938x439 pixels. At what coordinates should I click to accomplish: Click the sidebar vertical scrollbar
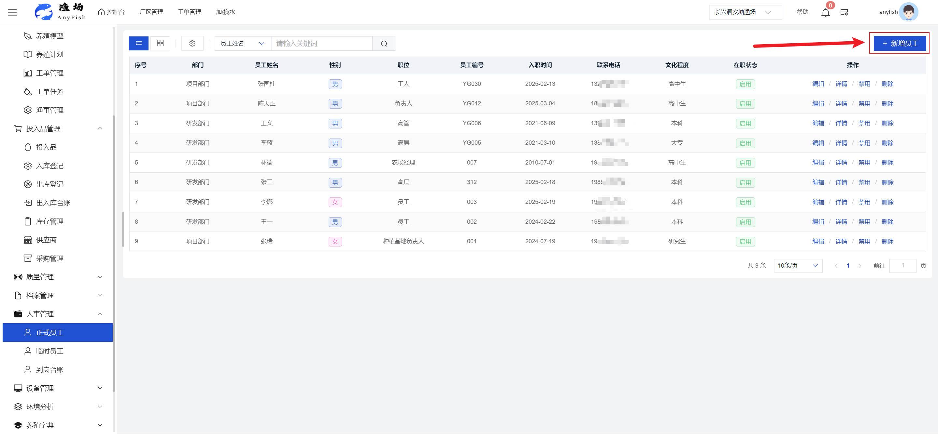pos(114,254)
